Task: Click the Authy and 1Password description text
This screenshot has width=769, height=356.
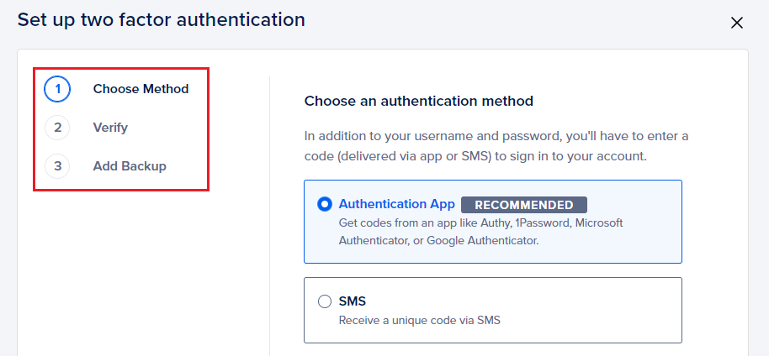Action: (480, 222)
